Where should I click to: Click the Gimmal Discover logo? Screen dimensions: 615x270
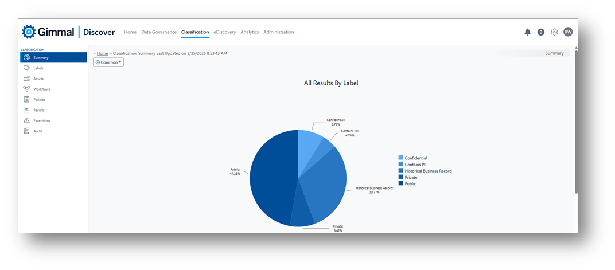[68, 32]
